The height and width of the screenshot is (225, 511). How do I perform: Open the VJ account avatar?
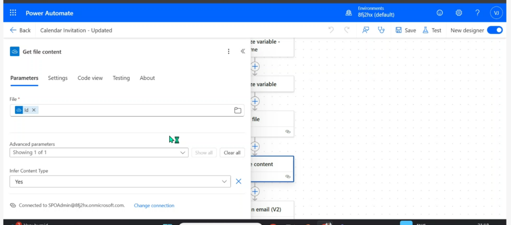(x=497, y=12)
